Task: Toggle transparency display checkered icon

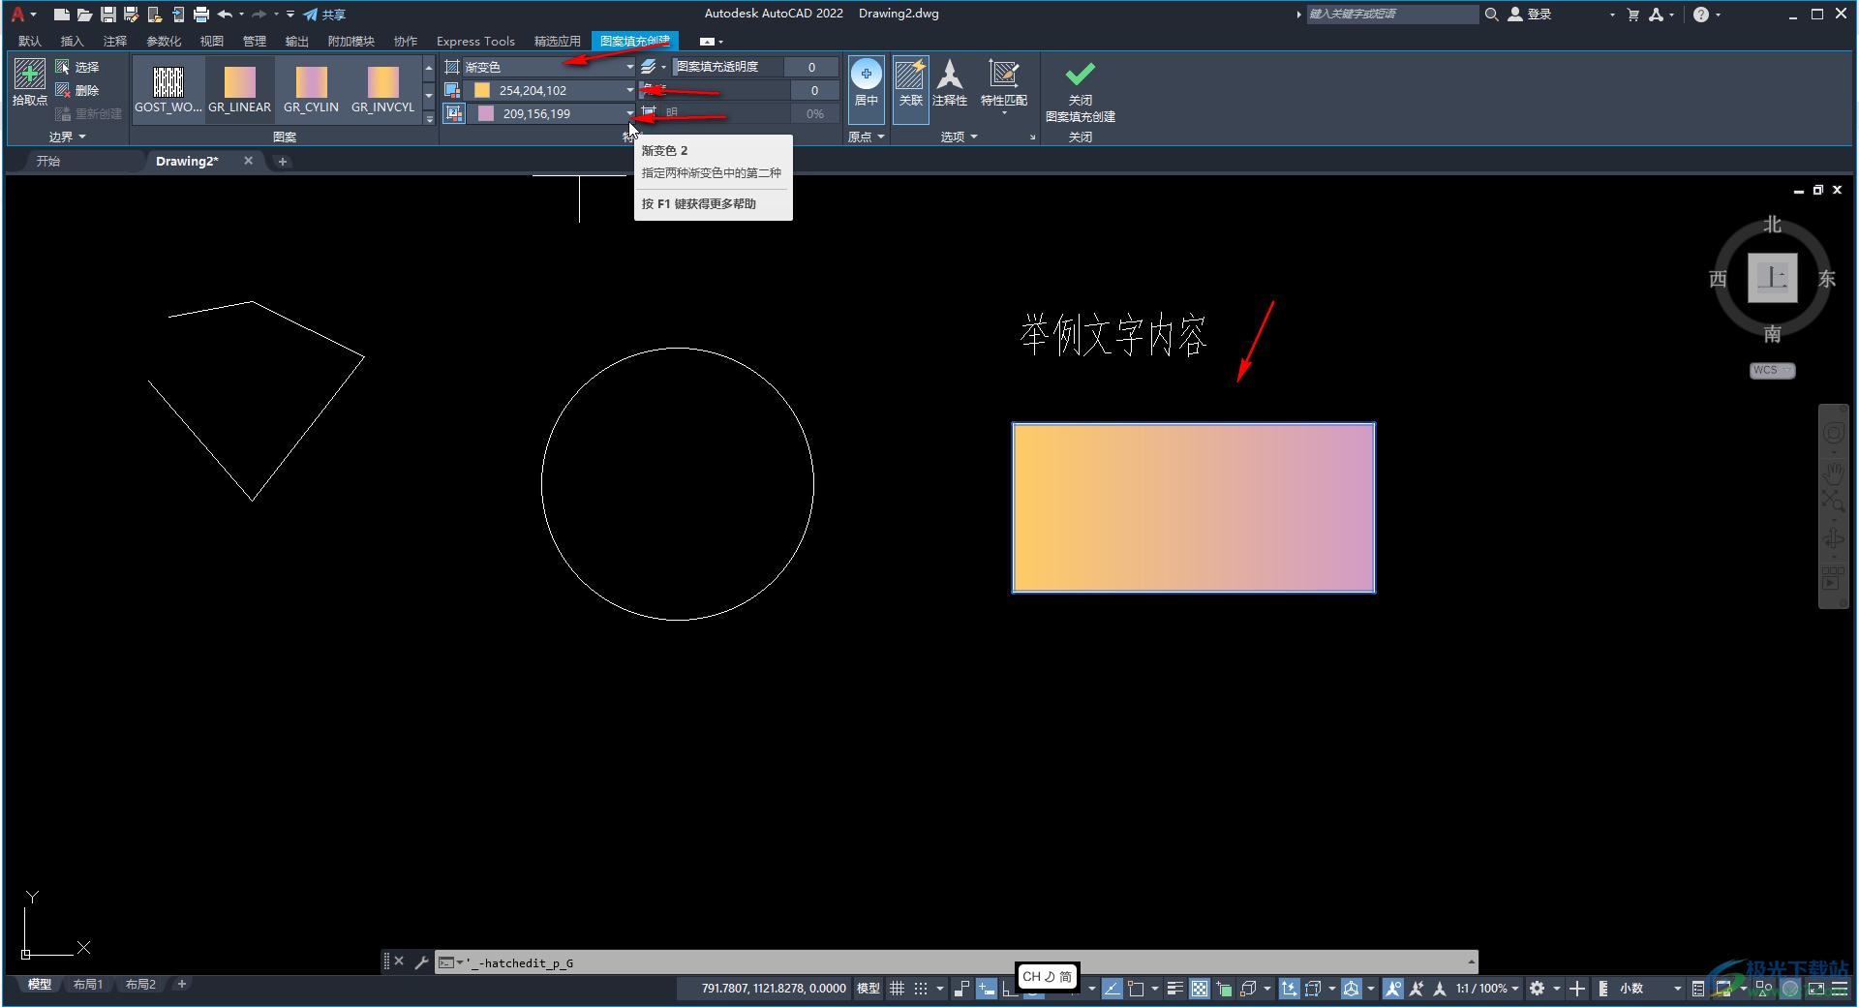Action: point(1200,989)
